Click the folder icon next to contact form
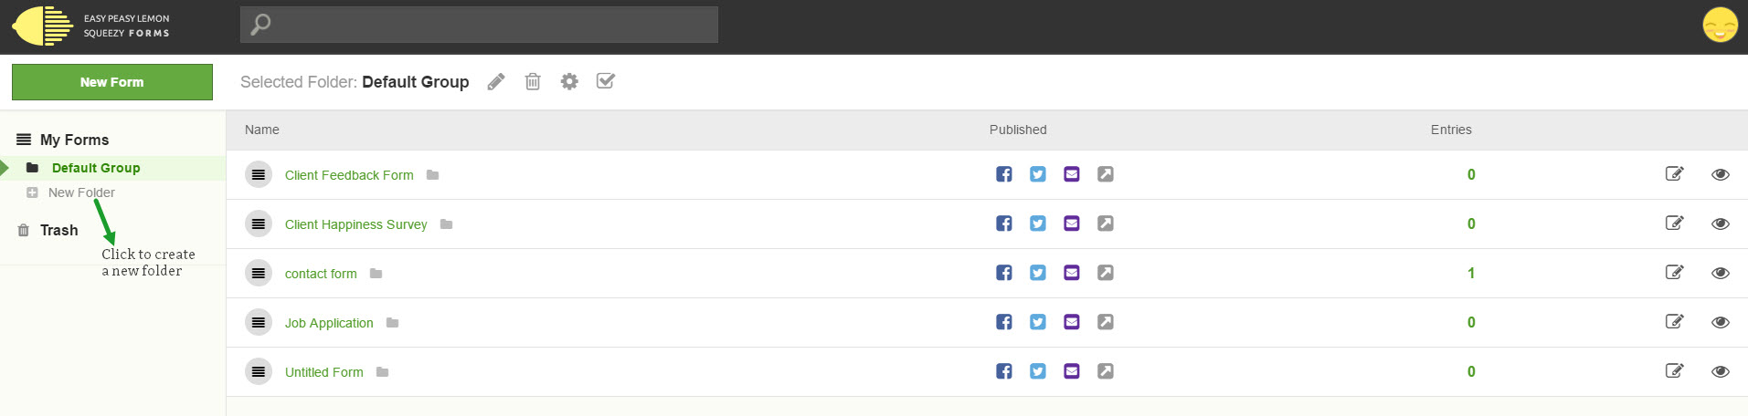 point(376,274)
